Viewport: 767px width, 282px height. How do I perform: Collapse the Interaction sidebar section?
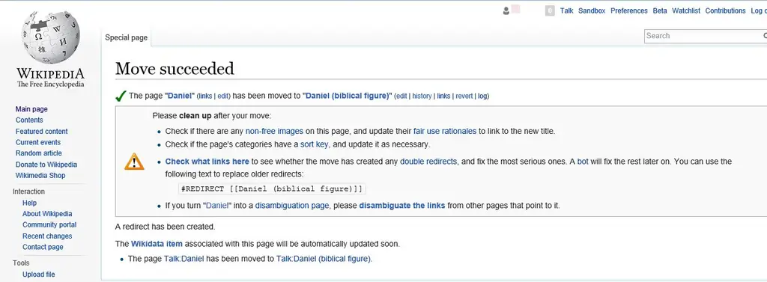coord(28,191)
